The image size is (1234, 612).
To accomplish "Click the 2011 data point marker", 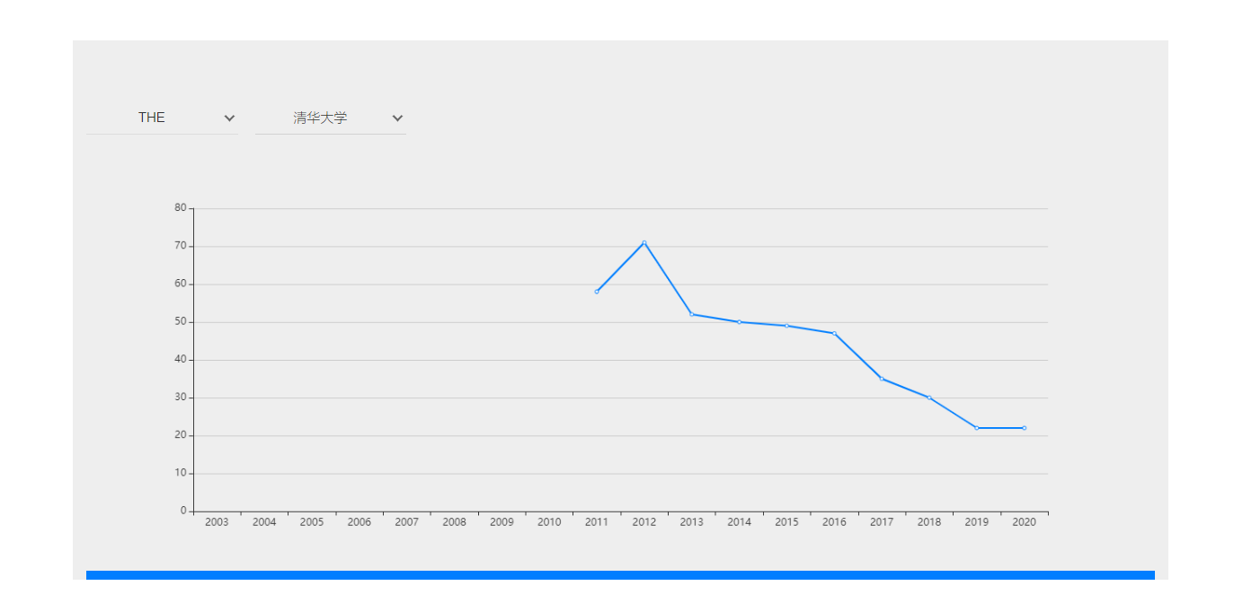I will 597,292.
